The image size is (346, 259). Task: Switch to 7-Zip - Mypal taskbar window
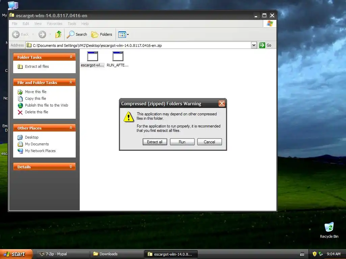click(63, 254)
